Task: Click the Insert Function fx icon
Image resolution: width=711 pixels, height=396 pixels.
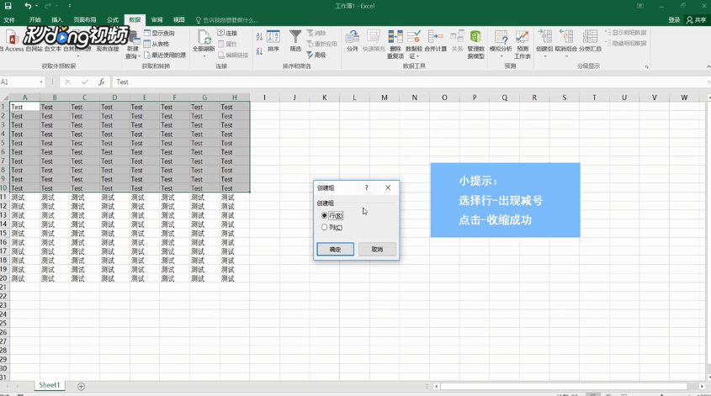Action: click(101, 82)
